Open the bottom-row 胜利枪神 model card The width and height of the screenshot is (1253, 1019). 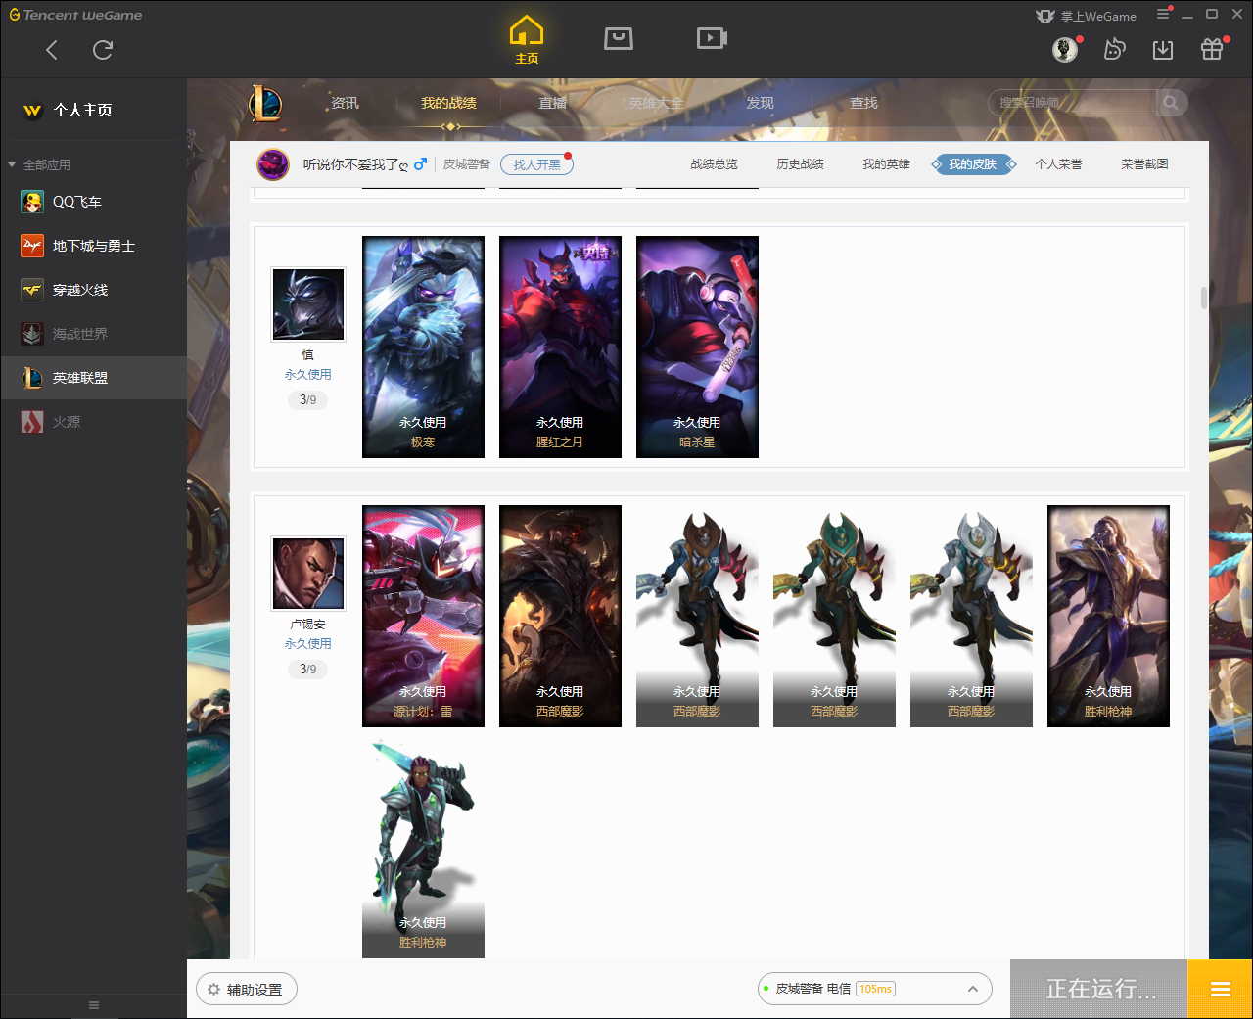tap(423, 850)
